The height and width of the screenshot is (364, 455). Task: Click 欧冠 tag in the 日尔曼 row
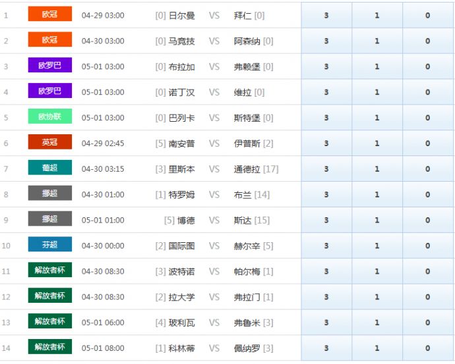[x=49, y=14]
